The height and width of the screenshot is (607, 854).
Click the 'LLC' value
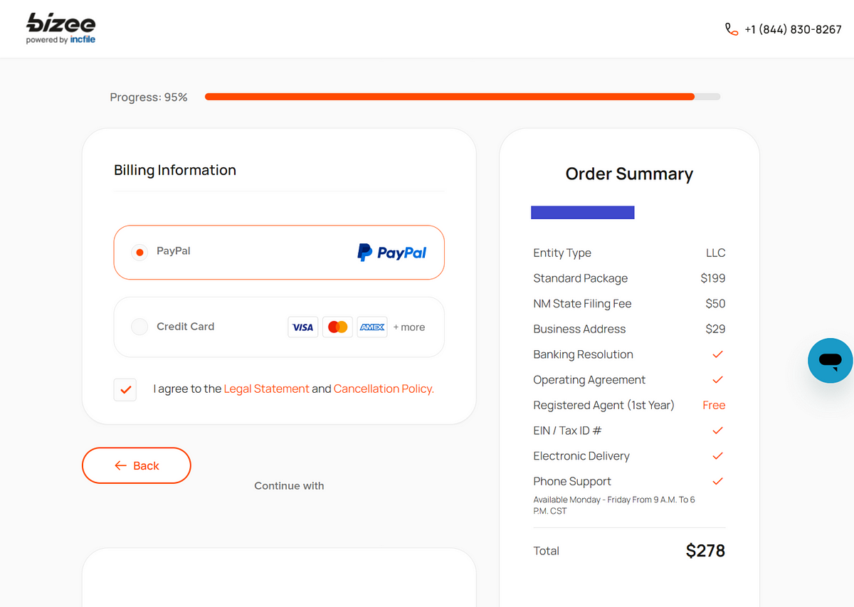tap(715, 253)
